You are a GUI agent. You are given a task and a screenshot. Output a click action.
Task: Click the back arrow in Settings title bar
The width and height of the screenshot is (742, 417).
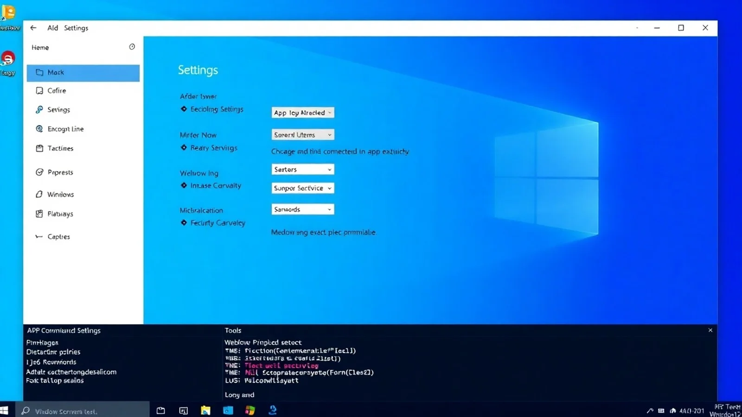pos(33,28)
